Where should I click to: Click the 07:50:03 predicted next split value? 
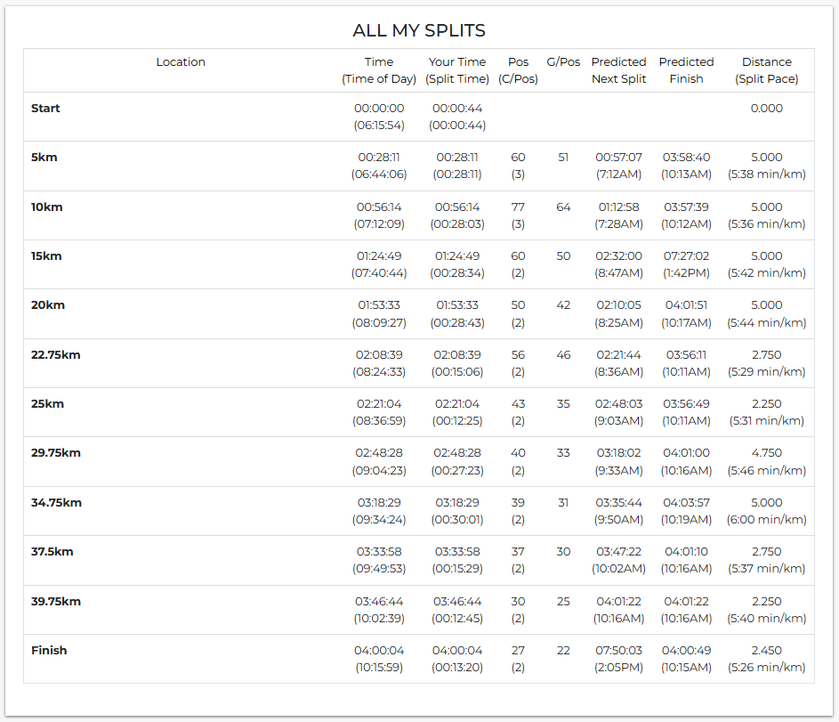(x=619, y=651)
